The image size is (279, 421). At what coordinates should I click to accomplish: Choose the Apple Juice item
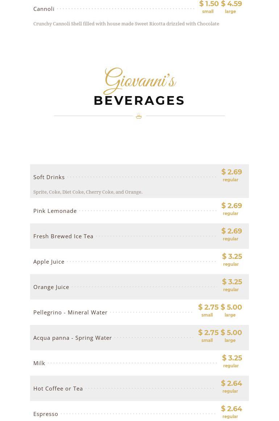[49, 261]
